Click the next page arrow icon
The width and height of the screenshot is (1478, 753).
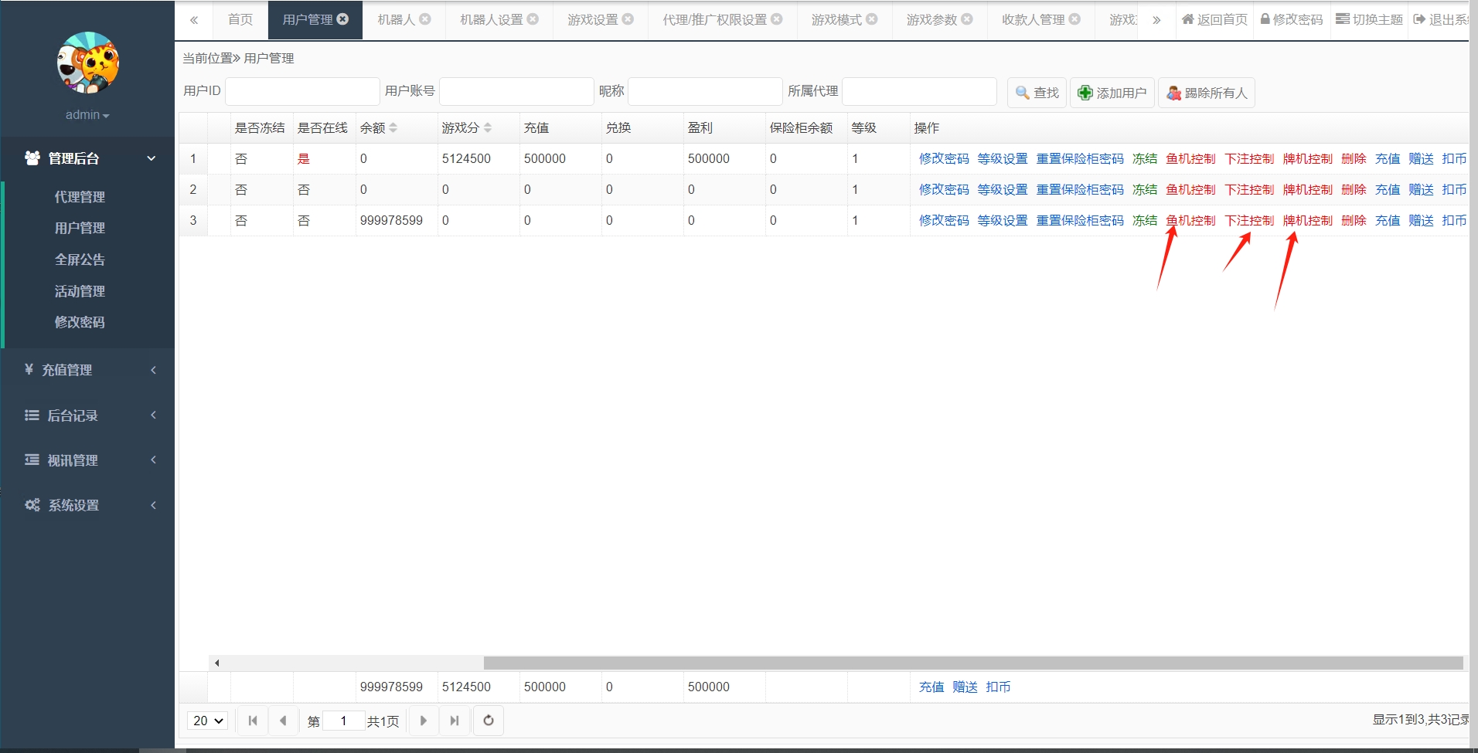423,721
